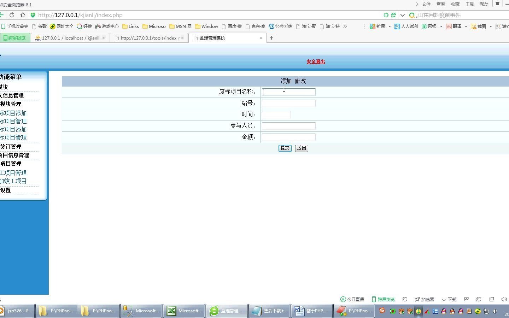Click the green security shield in address bar
Image resolution: width=509 pixels, height=318 pixels.
click(x=33, y=15)
